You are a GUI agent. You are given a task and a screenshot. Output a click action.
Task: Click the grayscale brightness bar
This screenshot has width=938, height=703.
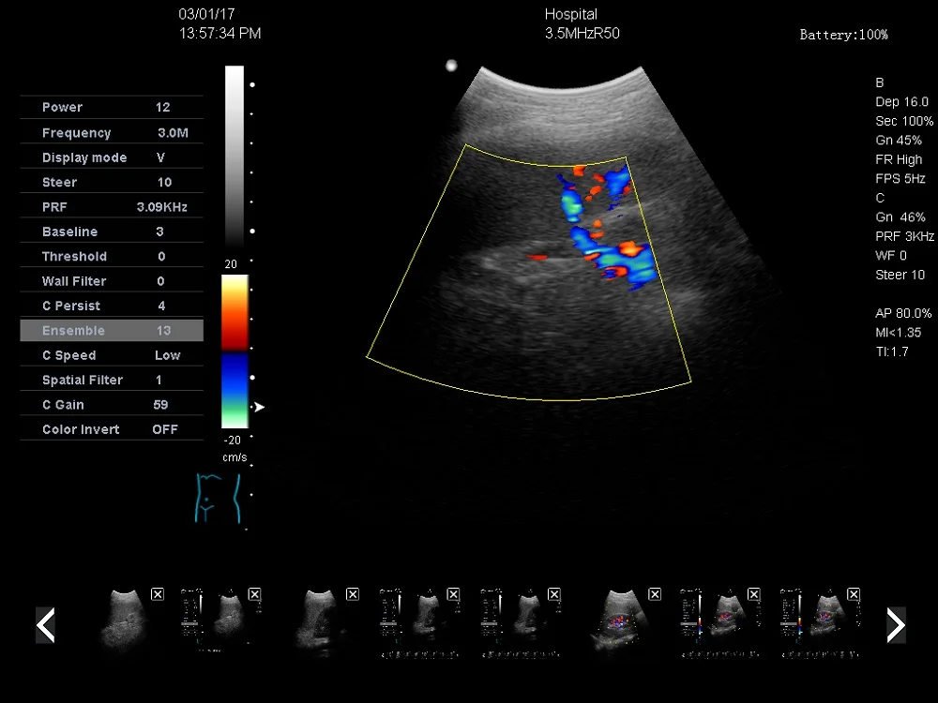tap(234, 156)
